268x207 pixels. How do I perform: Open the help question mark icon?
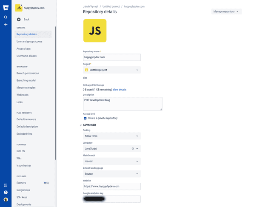(6, 193)
